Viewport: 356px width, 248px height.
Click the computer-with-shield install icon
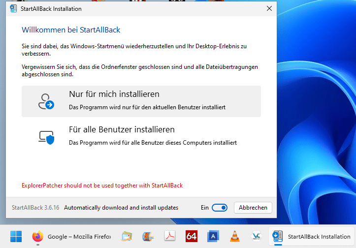click(46, 137)
